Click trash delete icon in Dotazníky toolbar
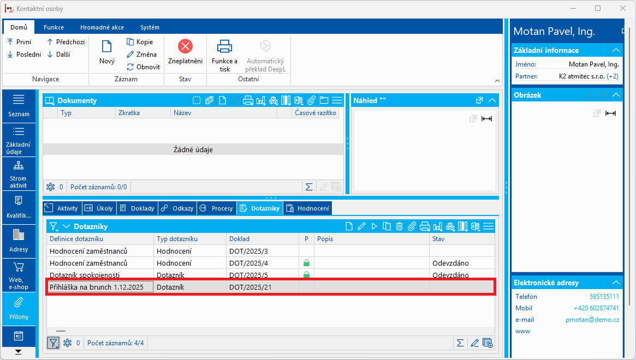This screenshot has height=360, width=636. pos(399,226)
